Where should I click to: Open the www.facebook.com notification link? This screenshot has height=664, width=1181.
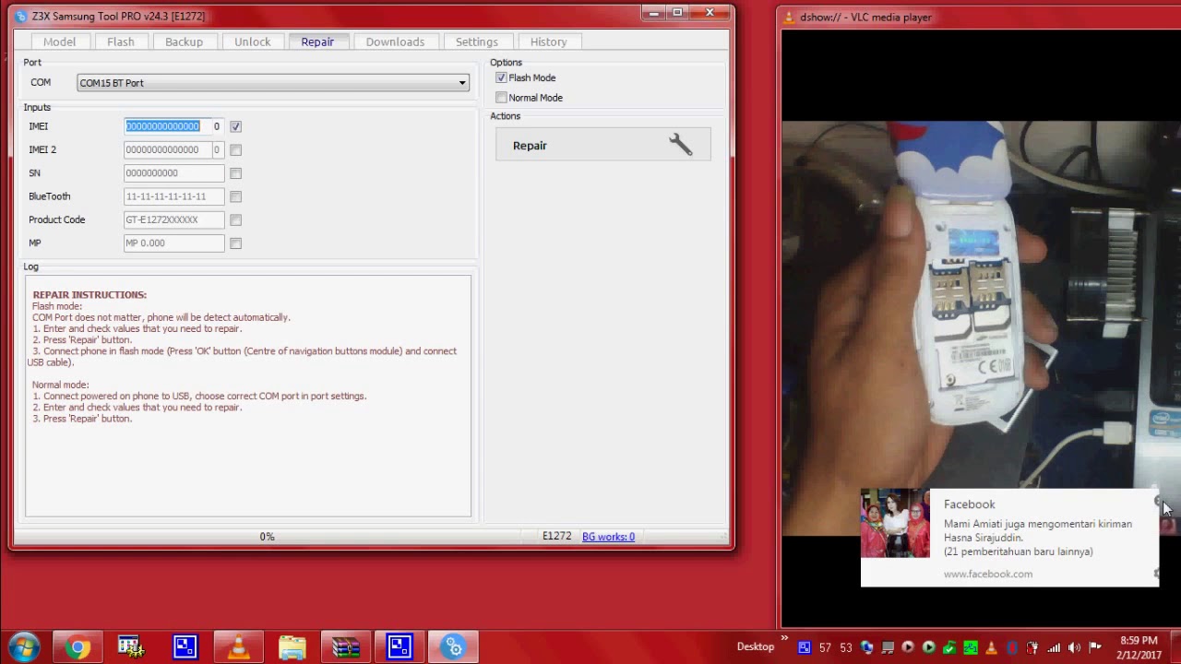tap(987, 574)
